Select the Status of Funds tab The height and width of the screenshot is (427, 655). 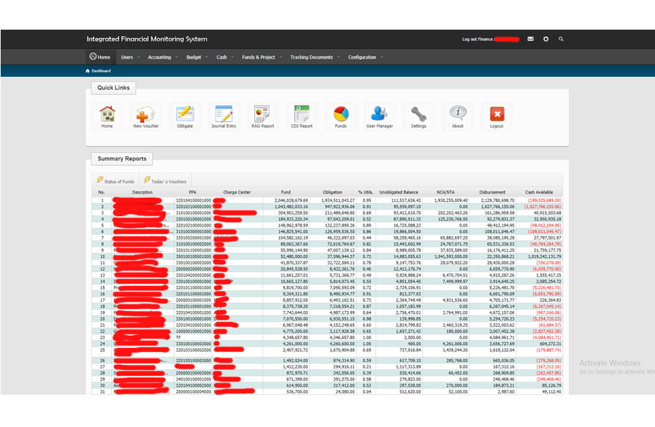point(115,181)
